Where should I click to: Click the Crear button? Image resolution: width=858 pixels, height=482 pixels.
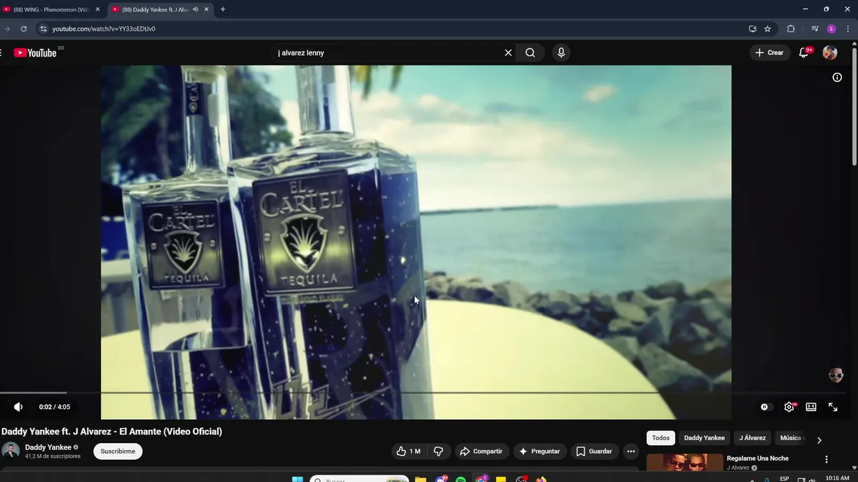click(769, 53)
